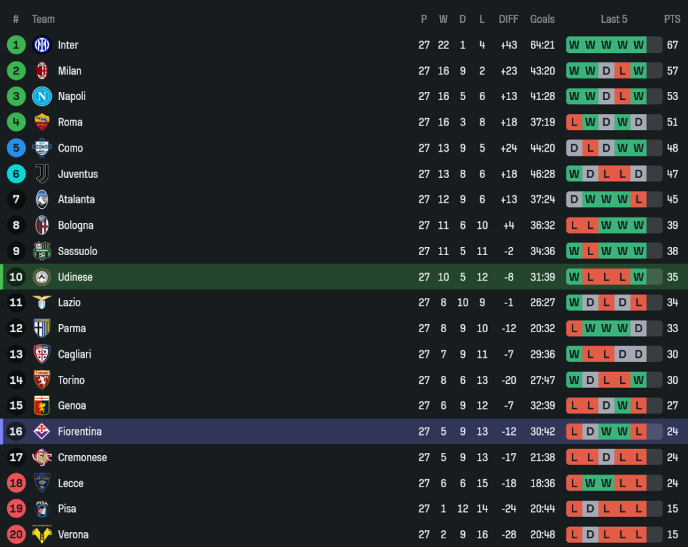The width and height of the screenshot is (688, 547).
Task: Click Inter's last win form badge
Action: [638, 45]
